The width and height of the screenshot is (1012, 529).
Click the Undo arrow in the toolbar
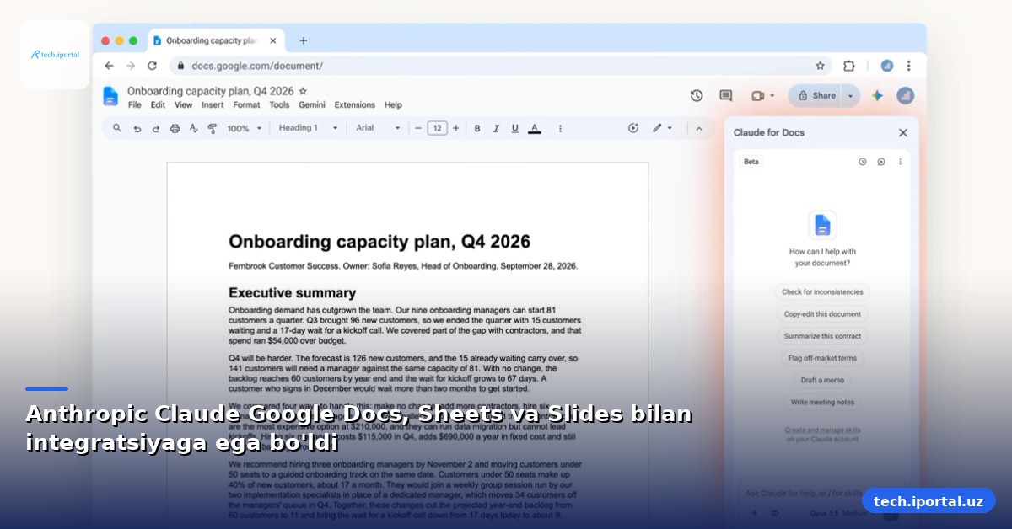[x=137, y=128]
